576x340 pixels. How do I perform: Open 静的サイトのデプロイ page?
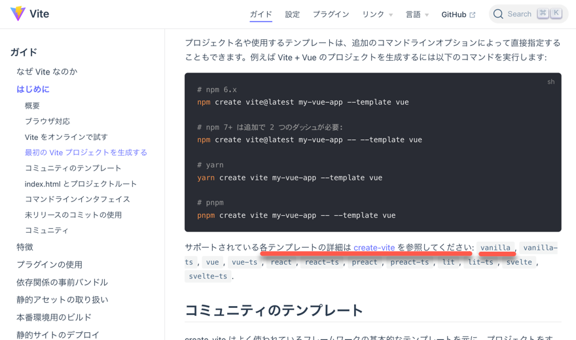(58, 335)
